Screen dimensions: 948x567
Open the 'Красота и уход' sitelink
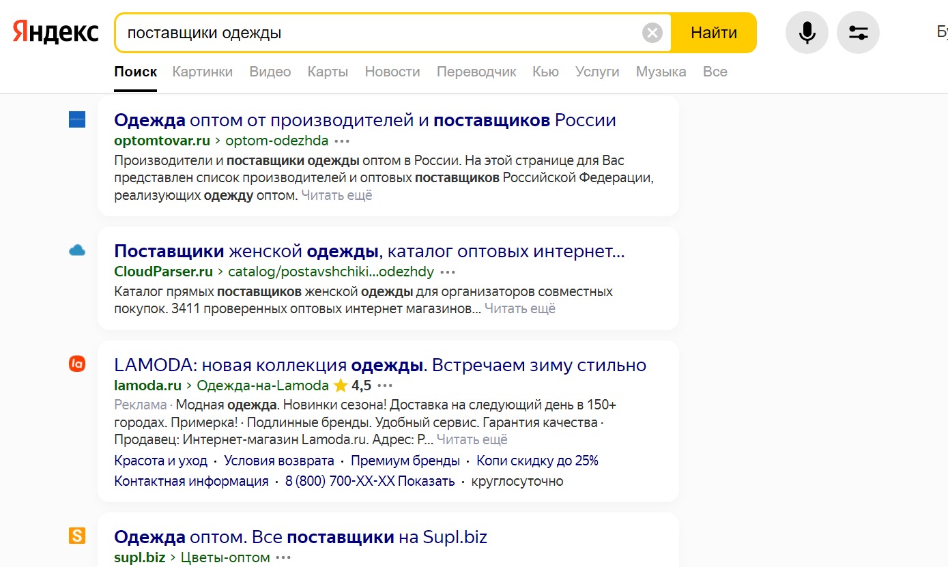point(160,461)
